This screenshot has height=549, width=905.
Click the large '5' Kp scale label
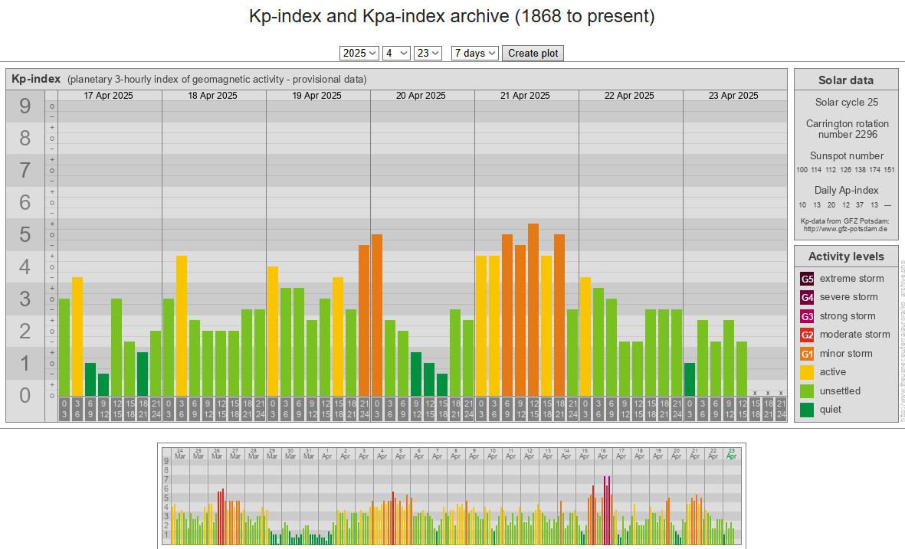coord(25,235)
